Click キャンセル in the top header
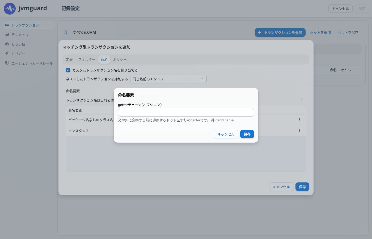Viewport: 372px width, 239px height. [340, 8]
